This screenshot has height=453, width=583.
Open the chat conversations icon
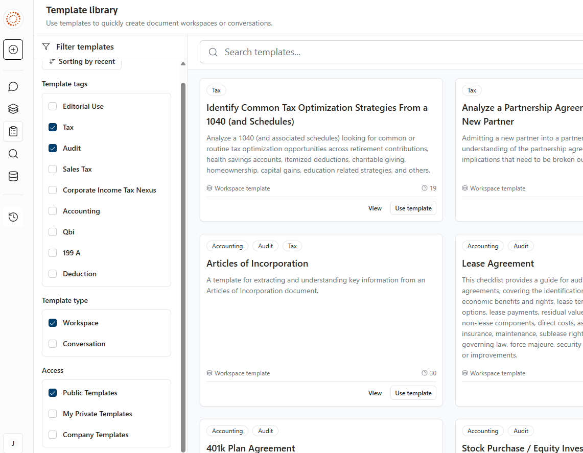pos(13,87)
